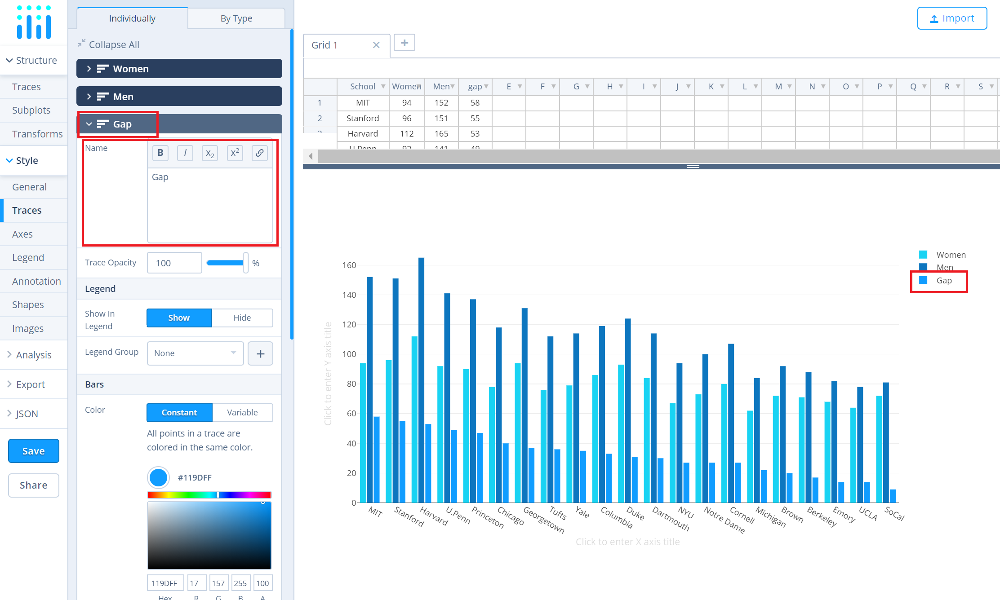Viewport: 1000px width, 600px height.
Task: Expand the JSON section
Action: point(34,414)
